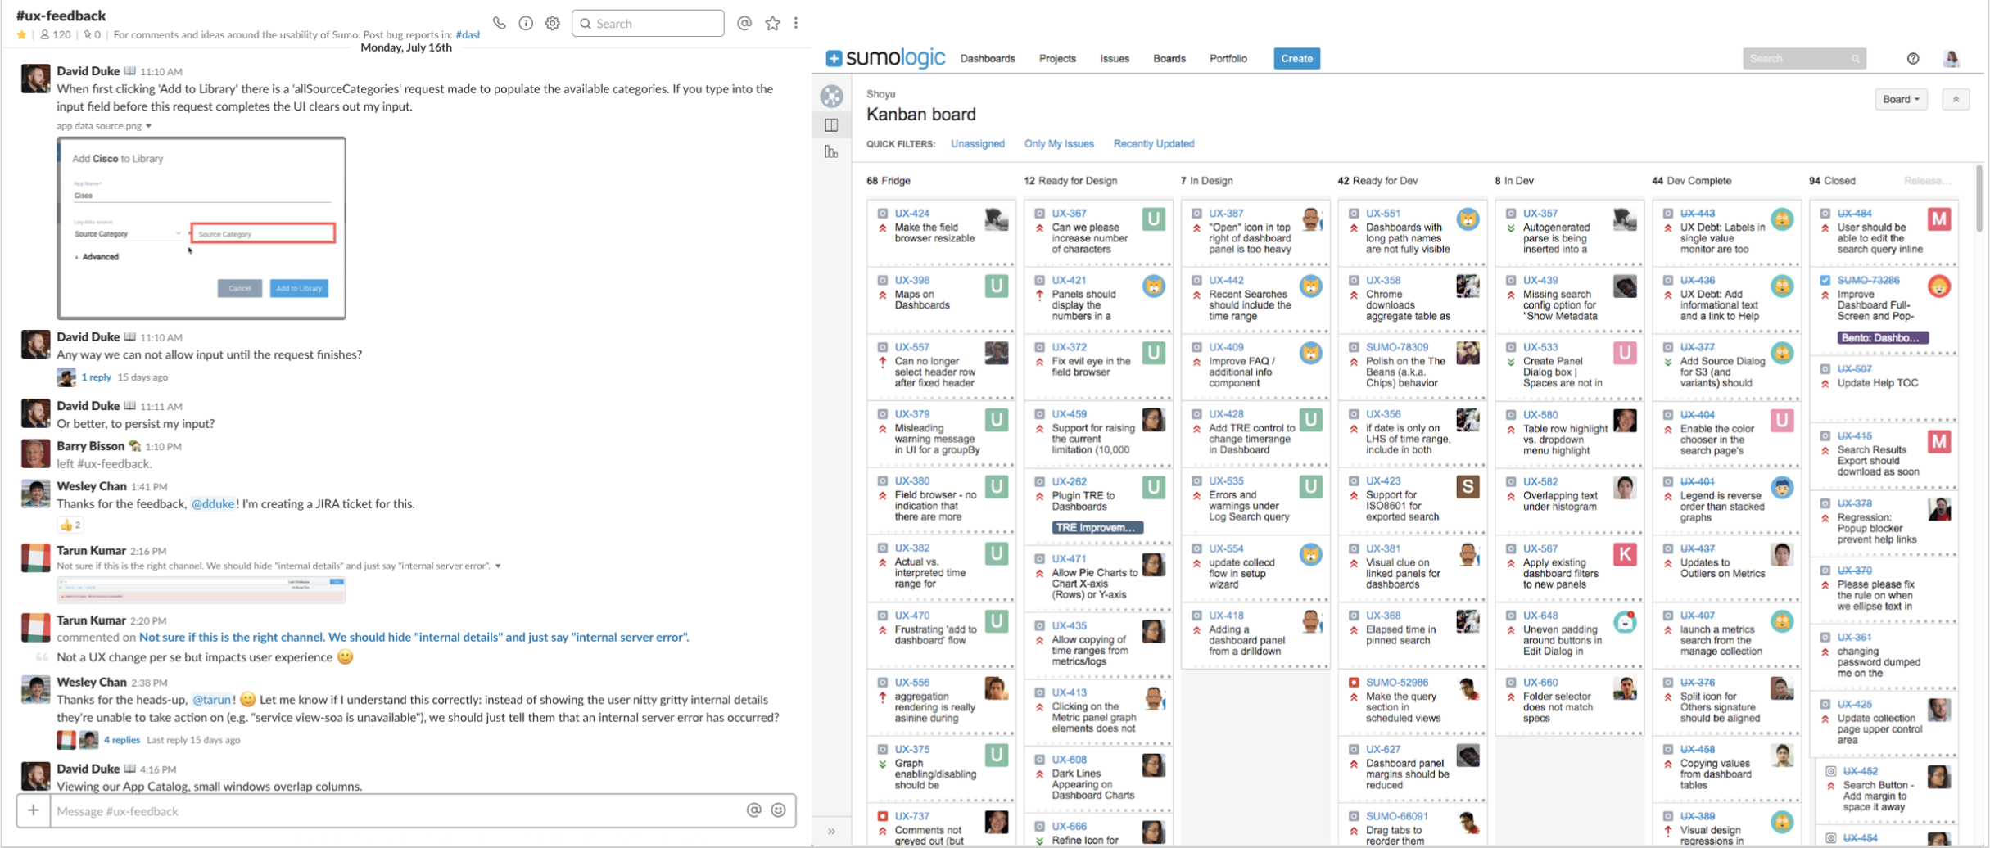Open the user profile avatar in Jira header

[1952, 58]
